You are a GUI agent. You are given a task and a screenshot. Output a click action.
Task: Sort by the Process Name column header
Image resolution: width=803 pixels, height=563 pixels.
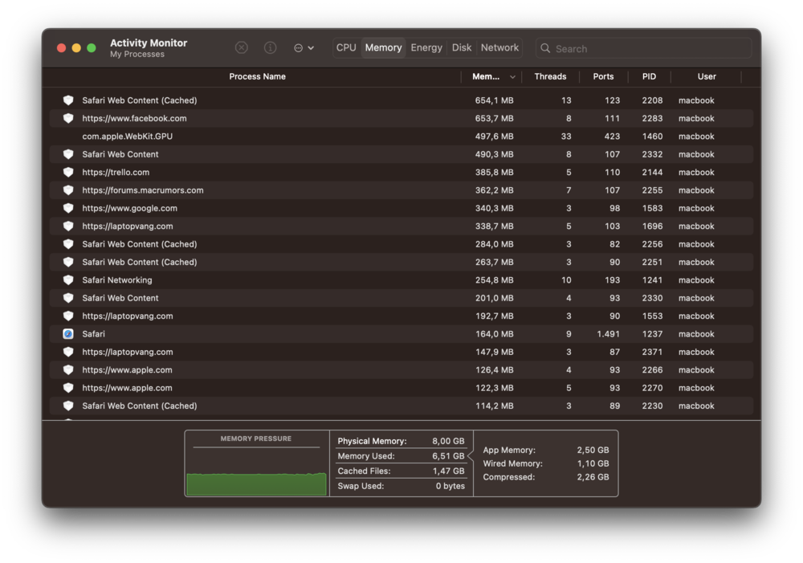pyautogui.click(x=258, y=76)
